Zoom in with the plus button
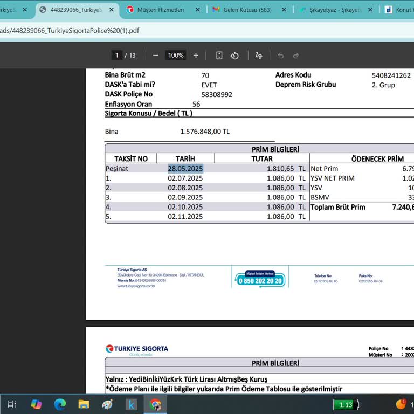The width and height of the screenshot is (414, 414). click(x=196, y=56)
